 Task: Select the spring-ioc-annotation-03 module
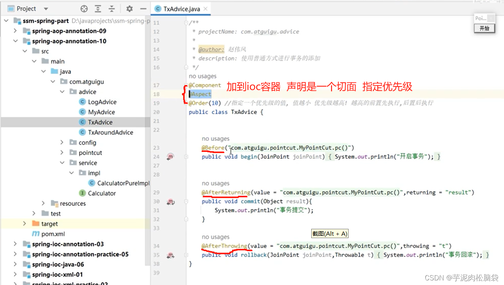tap(68, 244)
